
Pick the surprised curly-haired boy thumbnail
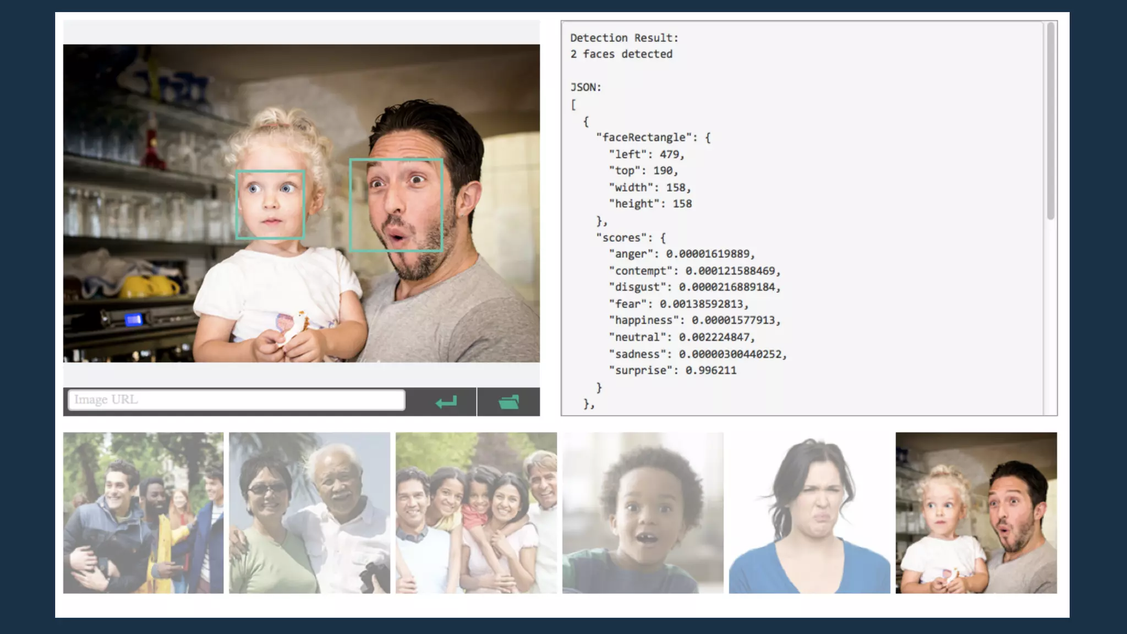coord(643,512)
